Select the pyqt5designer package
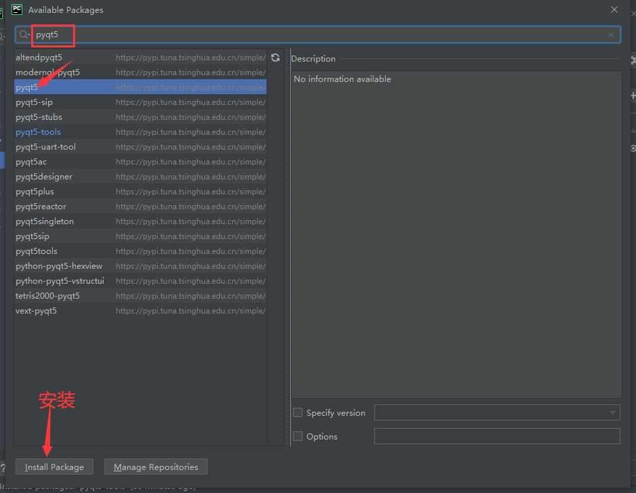This screenshot has width=636, height=493. pyautogui.click(x=140, y=177)
